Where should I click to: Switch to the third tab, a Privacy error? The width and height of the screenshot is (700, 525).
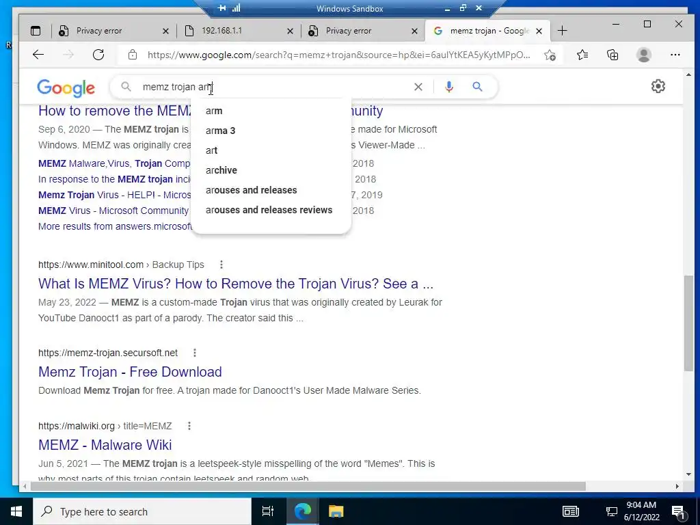(349, 31)
